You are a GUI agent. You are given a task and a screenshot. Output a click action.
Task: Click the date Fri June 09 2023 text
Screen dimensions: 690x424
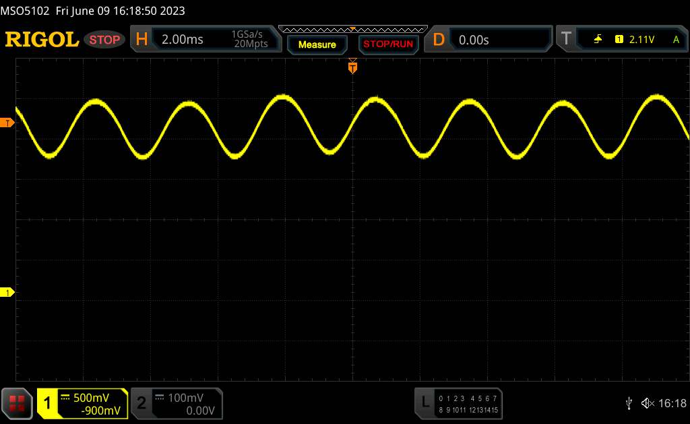click(x=120, y=11)
